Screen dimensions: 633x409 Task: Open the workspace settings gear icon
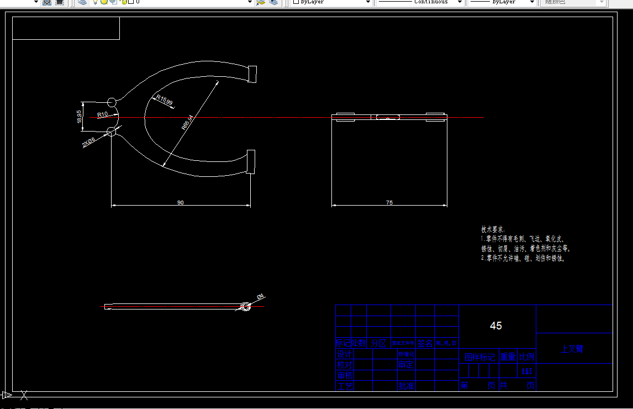47,2
